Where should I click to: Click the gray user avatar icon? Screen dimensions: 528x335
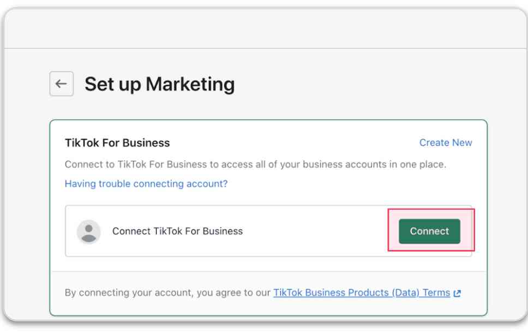[x=88, y=232]
